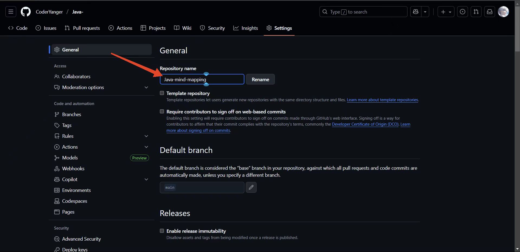This screenshot has width=520, height=252.
Task: Click the scrollbar down arrow
Action: click(x=517, y=249)
